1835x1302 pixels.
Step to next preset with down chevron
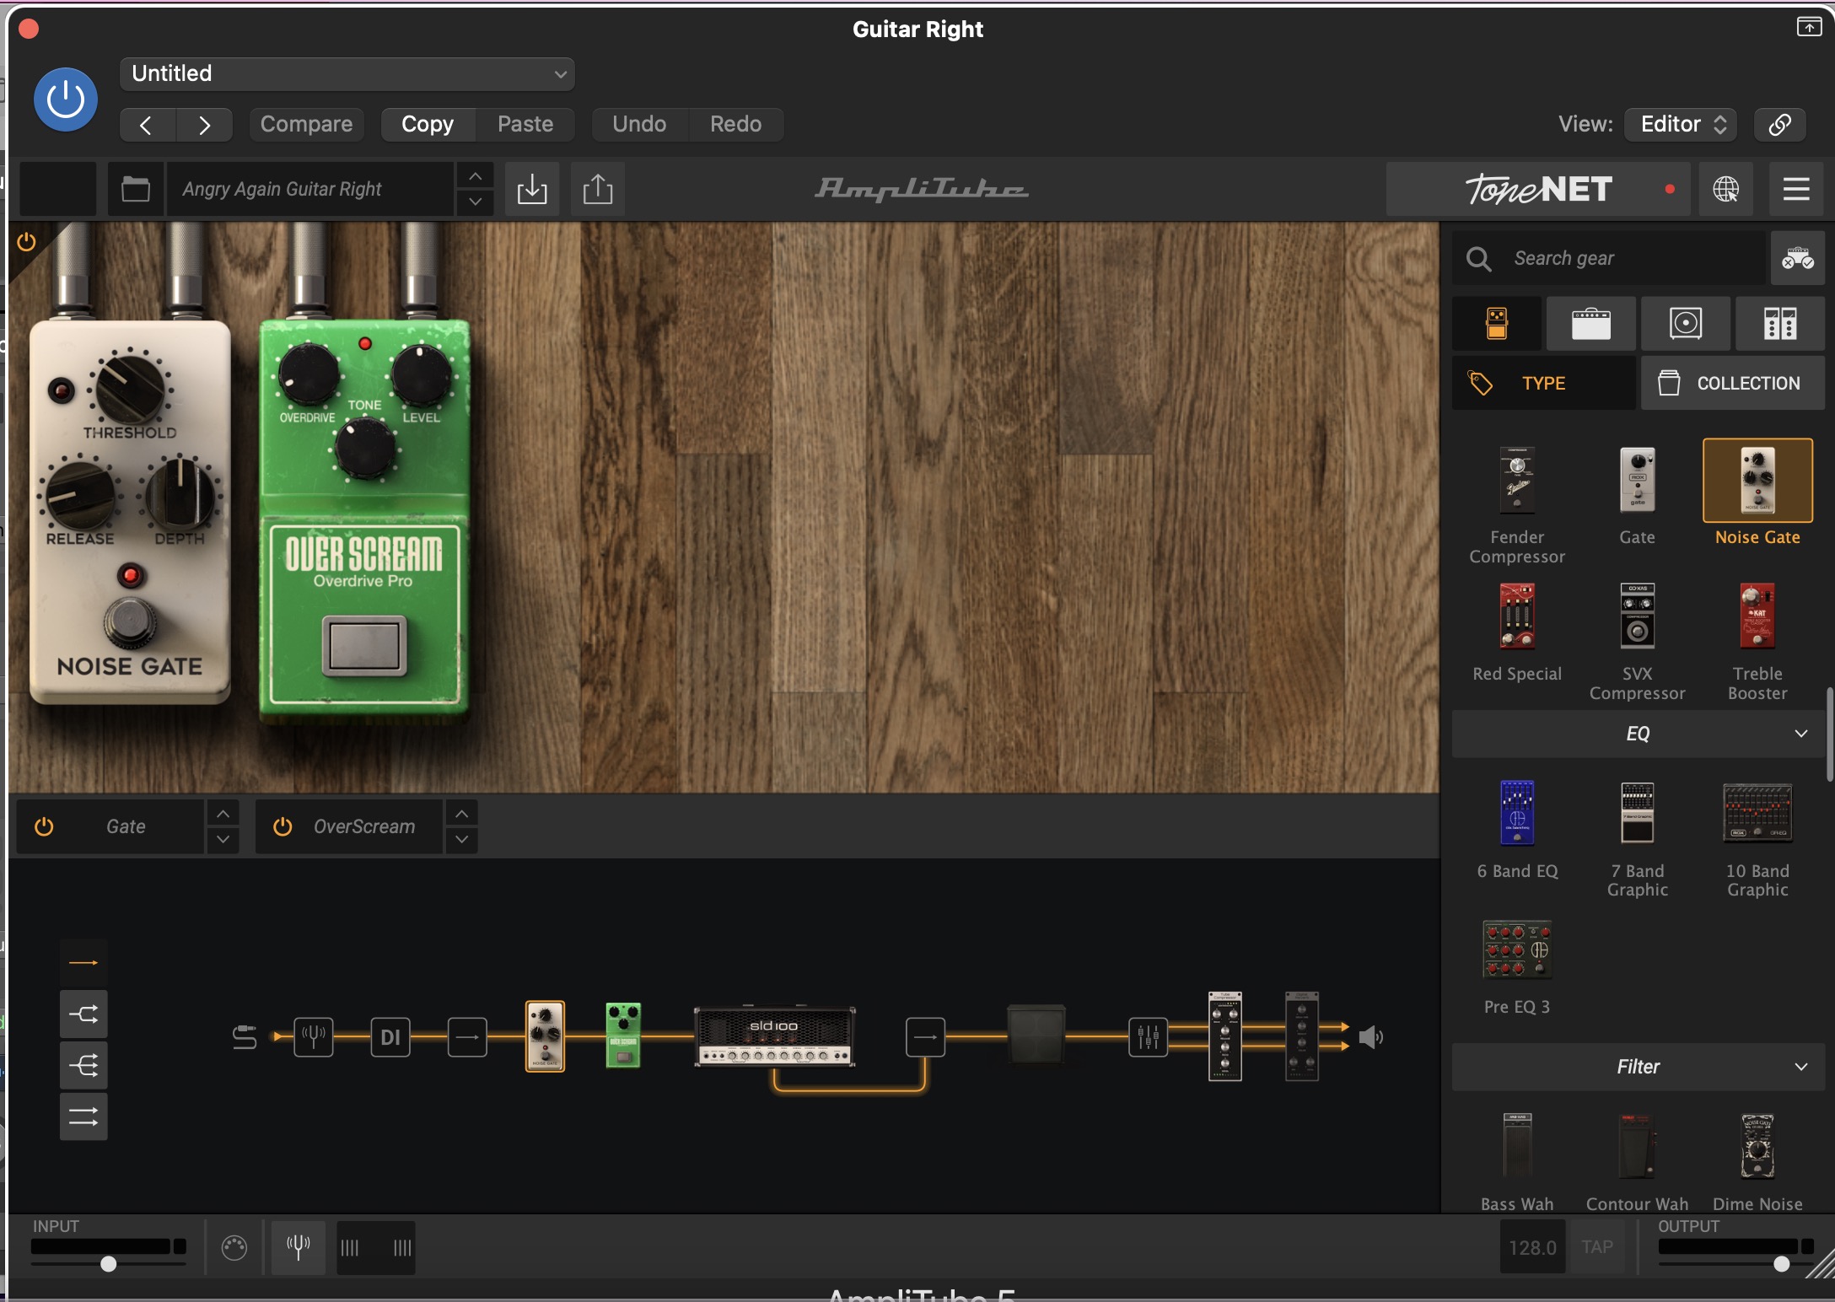tap(475, 202)
